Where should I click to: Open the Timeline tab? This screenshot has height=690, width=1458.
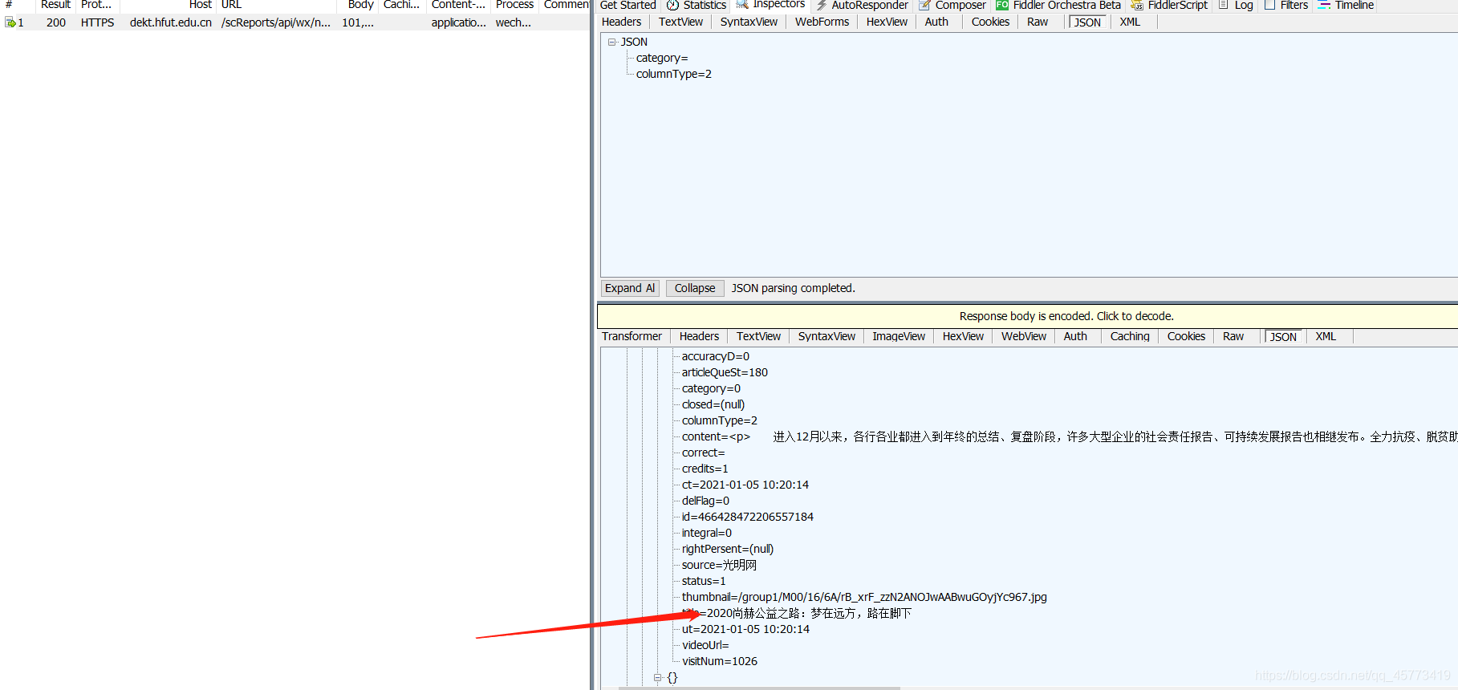coord(1346,5)
